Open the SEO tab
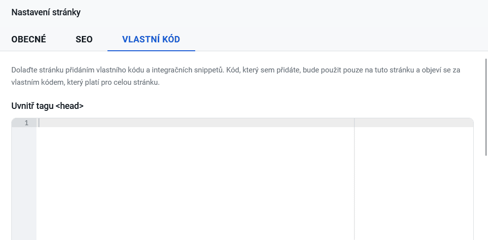Screen dimensions: 488x240 pos(84,39)
